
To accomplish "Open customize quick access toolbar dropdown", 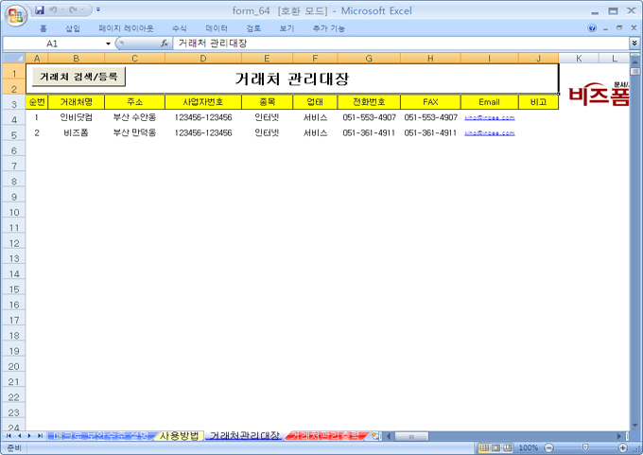I will (98, 10).
